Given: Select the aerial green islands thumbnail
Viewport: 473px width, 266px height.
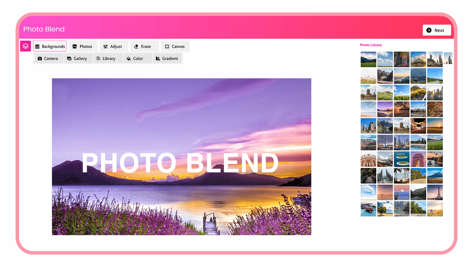Looking at the screenshot, I should (401, 159).
